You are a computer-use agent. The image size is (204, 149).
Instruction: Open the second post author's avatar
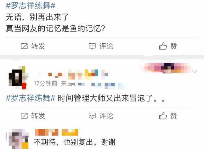pyautogui.click(x=18, y=78)
